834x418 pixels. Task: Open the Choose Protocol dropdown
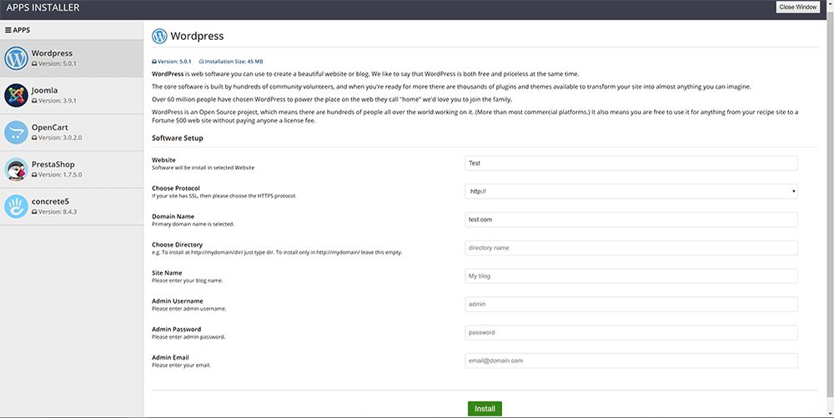pyautogui.click(x=631, y=192)
